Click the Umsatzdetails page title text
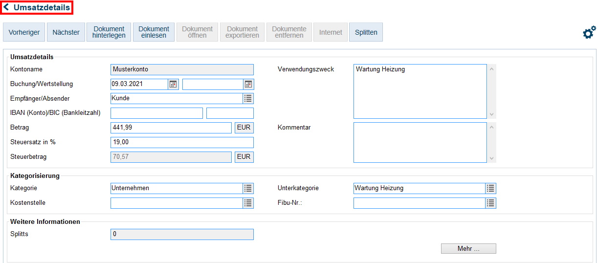The image size is (598, 263). tap(42, 7)
